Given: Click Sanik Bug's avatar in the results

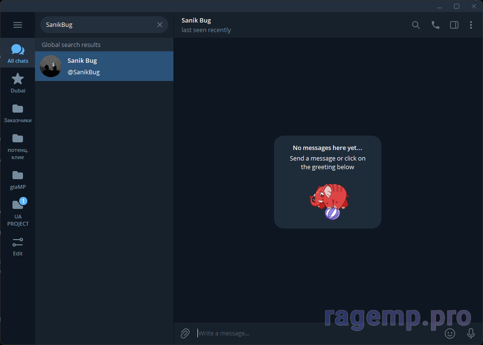Looking at the screenshot, I should [x=51, y=66].
